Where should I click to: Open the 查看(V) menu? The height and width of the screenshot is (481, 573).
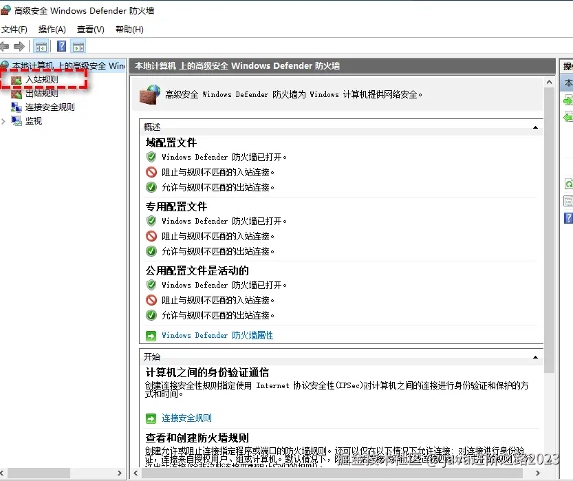pos(89,29)
